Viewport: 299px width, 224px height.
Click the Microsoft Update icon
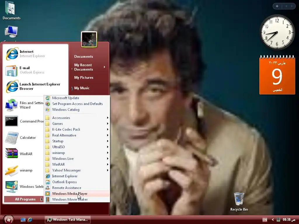coord(48,98)
